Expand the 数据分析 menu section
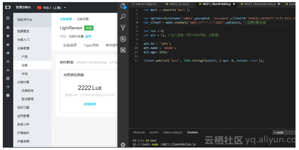299x150 pixels. tap(48, 125)
